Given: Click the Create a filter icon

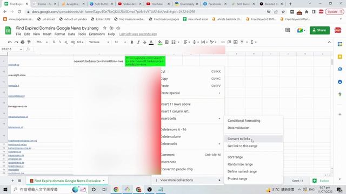Looking at the screenshot, I should [x=242, y=42].
